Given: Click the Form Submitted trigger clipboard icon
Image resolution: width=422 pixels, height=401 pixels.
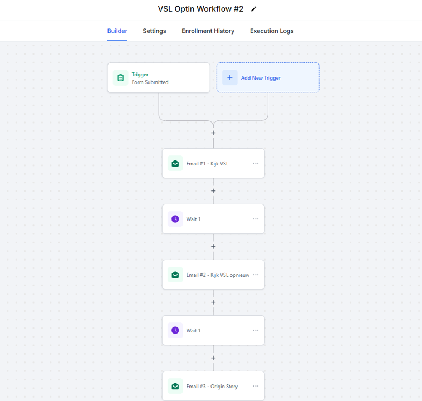Looking at the screenshot, I should (x=121, y=78).
